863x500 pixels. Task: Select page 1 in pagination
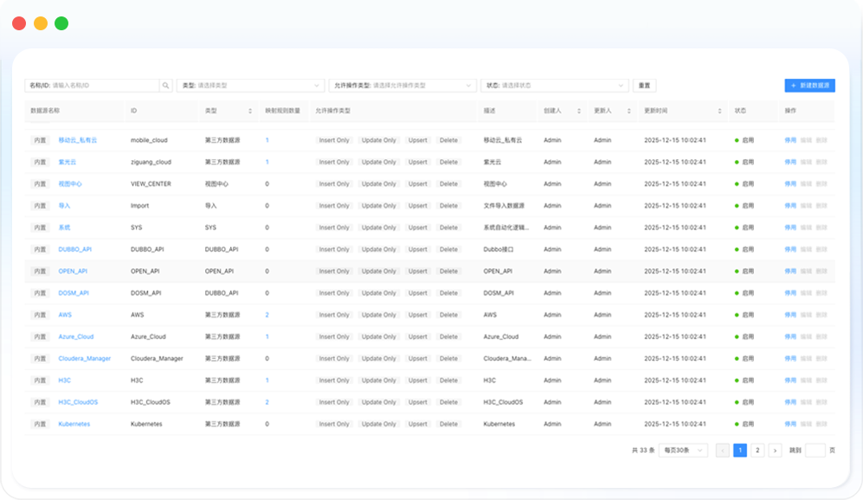740,451
